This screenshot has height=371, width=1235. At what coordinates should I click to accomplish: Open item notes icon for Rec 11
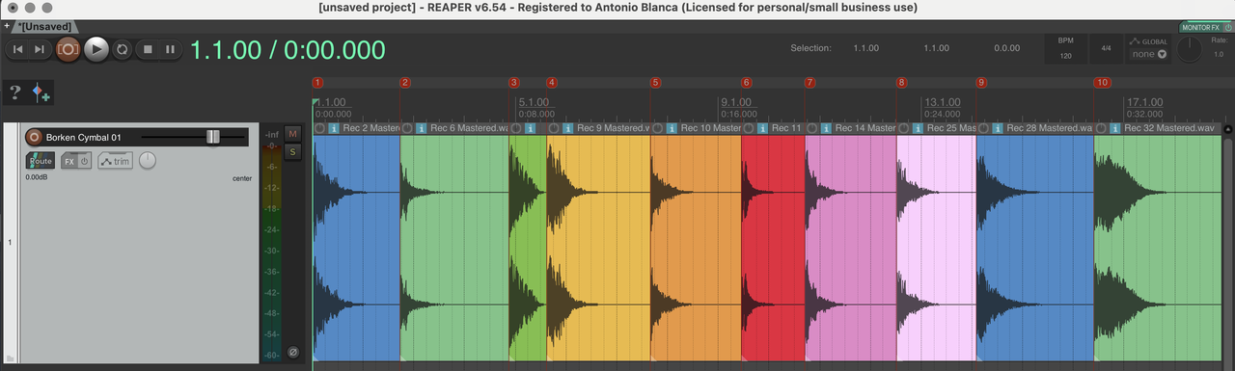[762, 128]
